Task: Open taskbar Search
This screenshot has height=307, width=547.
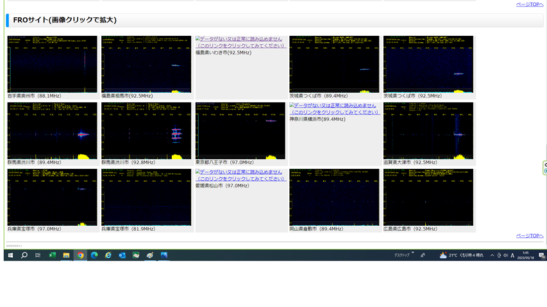Action: [x=24, y=255]
